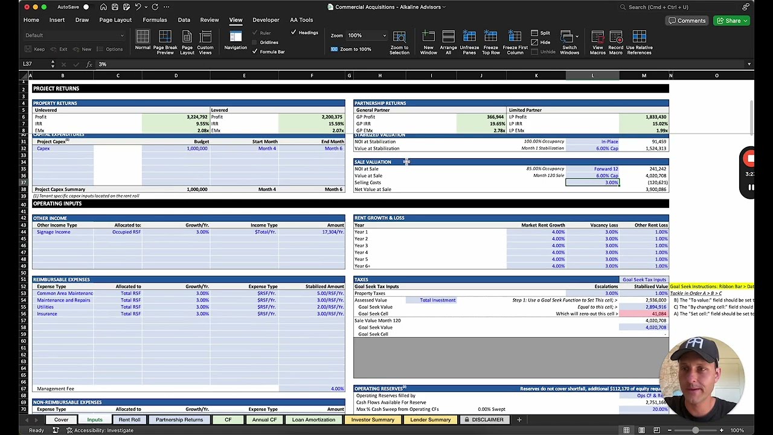773x435 pixels.
Task: Select the Arrange All icon
Action: [448, 42]
